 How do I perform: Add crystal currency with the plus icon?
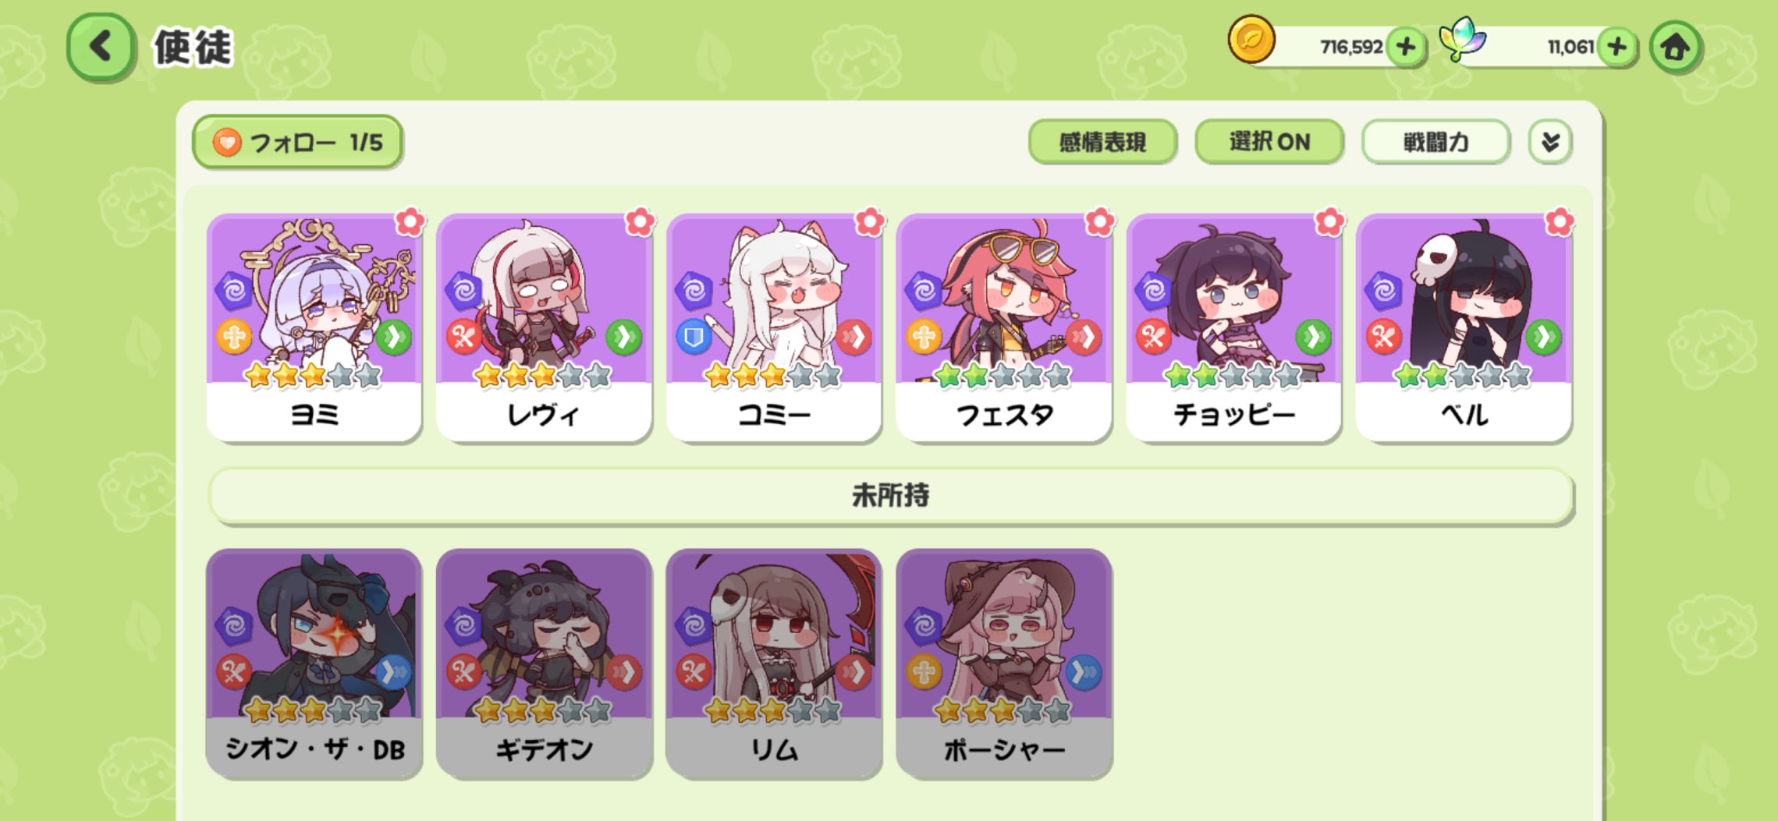1617,48
